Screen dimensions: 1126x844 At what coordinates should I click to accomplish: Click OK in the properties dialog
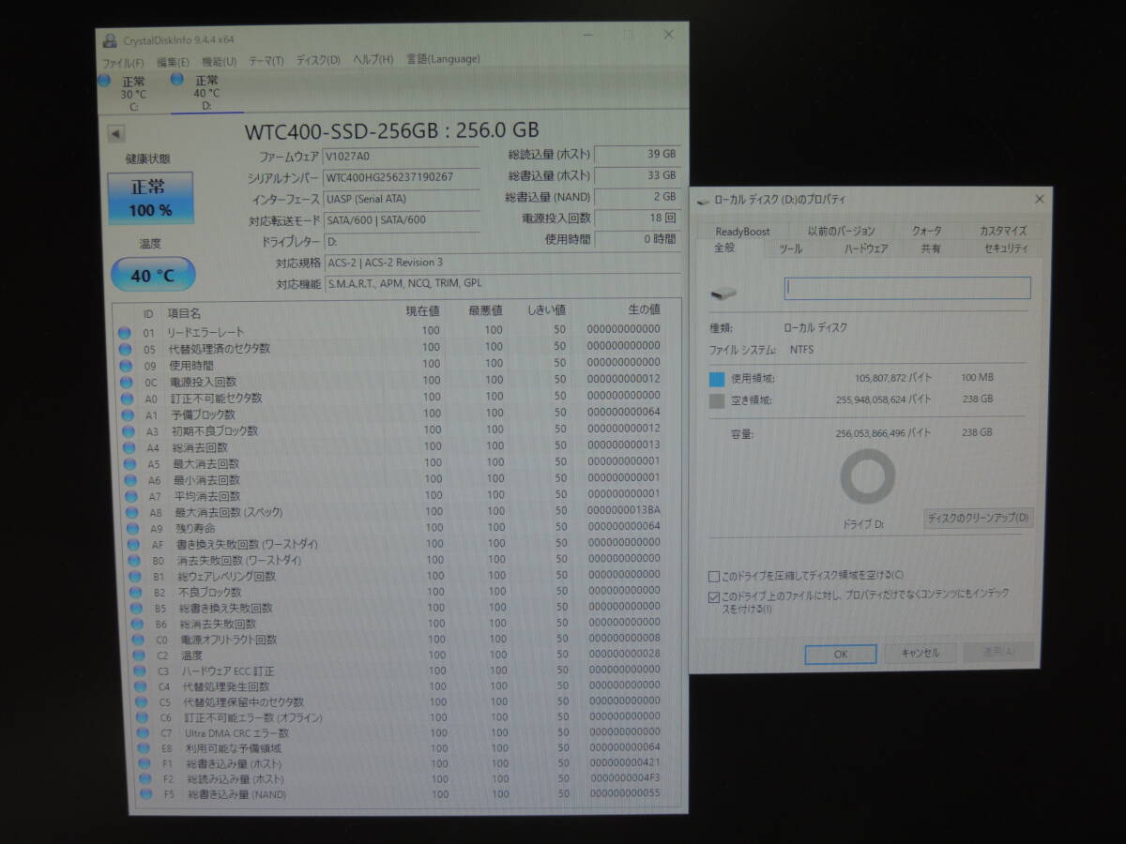841,655
